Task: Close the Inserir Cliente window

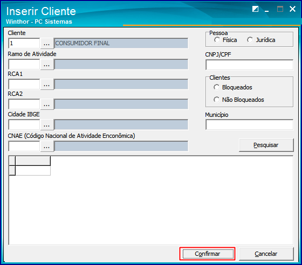Action: coord(292,9)
